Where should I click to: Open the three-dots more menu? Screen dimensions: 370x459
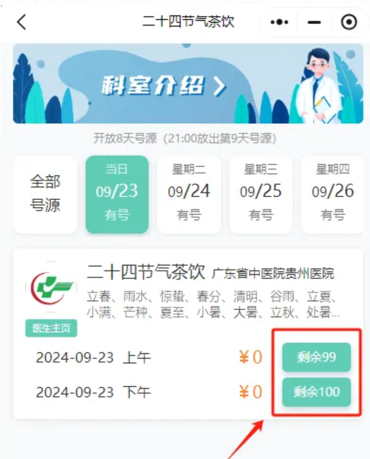pos(279,22)
